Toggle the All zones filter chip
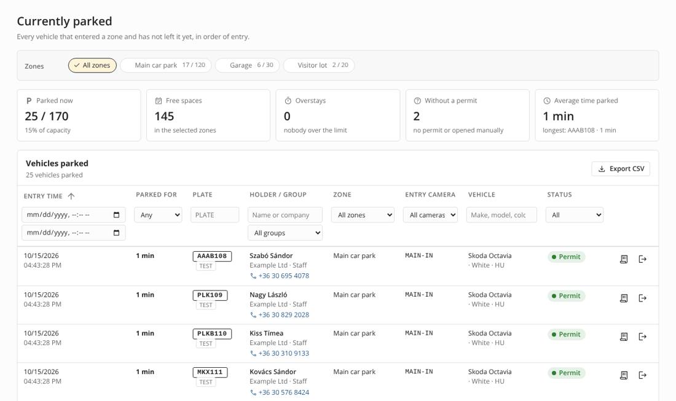The height and width of the screenshot is (401, 676). (92, 66)
